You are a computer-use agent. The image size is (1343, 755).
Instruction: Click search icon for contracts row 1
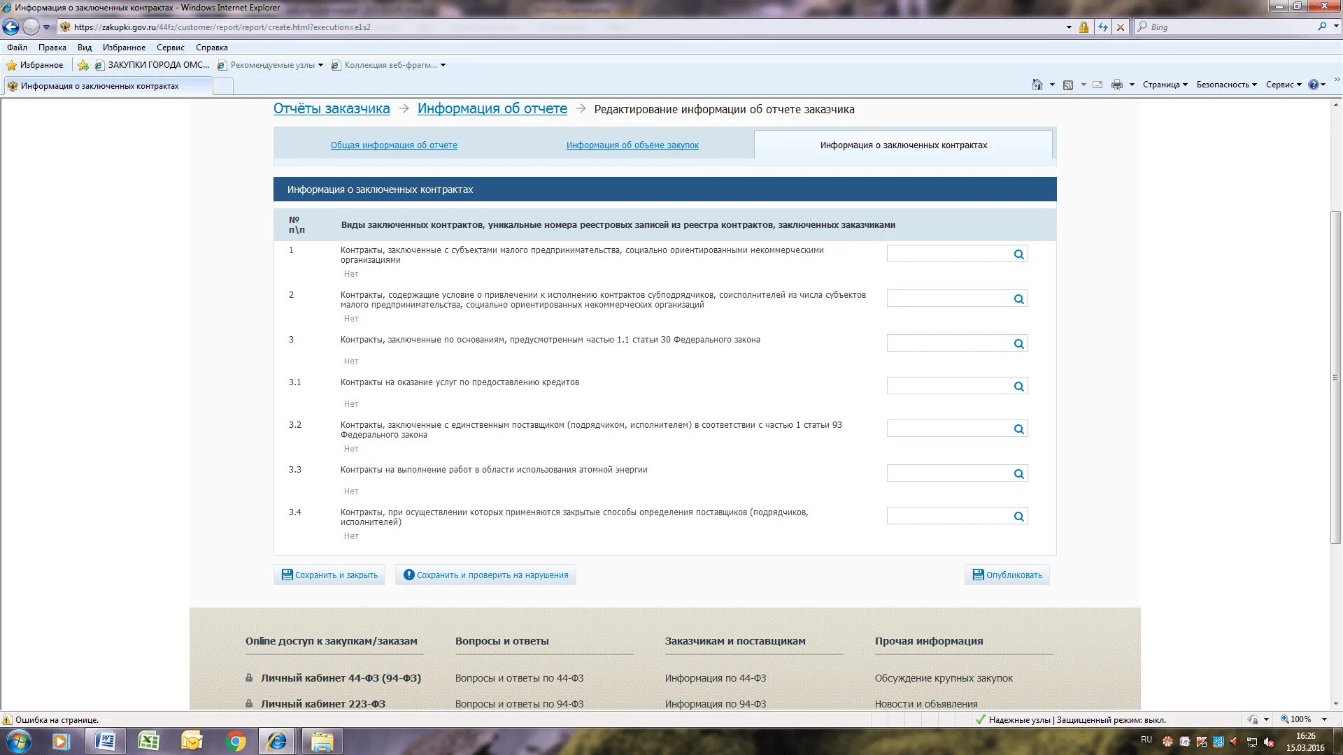tap(1018, 254)
